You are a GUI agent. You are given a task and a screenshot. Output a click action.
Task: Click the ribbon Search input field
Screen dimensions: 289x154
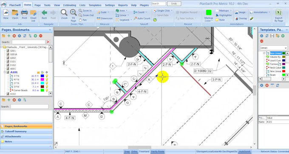tap(159, 4)
